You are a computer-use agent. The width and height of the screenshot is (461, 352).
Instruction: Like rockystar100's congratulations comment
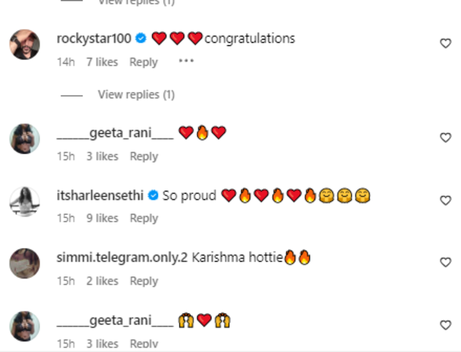tap(445, 44)
